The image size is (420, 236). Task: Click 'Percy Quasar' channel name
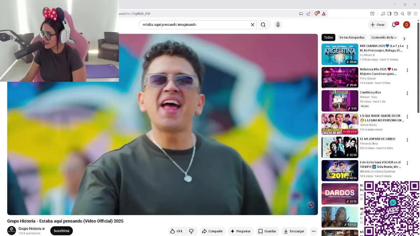[x=368, y=78]
